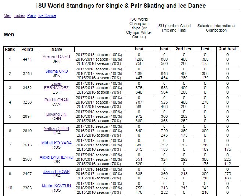This screenshot has height=196, width=243.
Task: Open the Nathan CHEN link
Action: point(57,128)
